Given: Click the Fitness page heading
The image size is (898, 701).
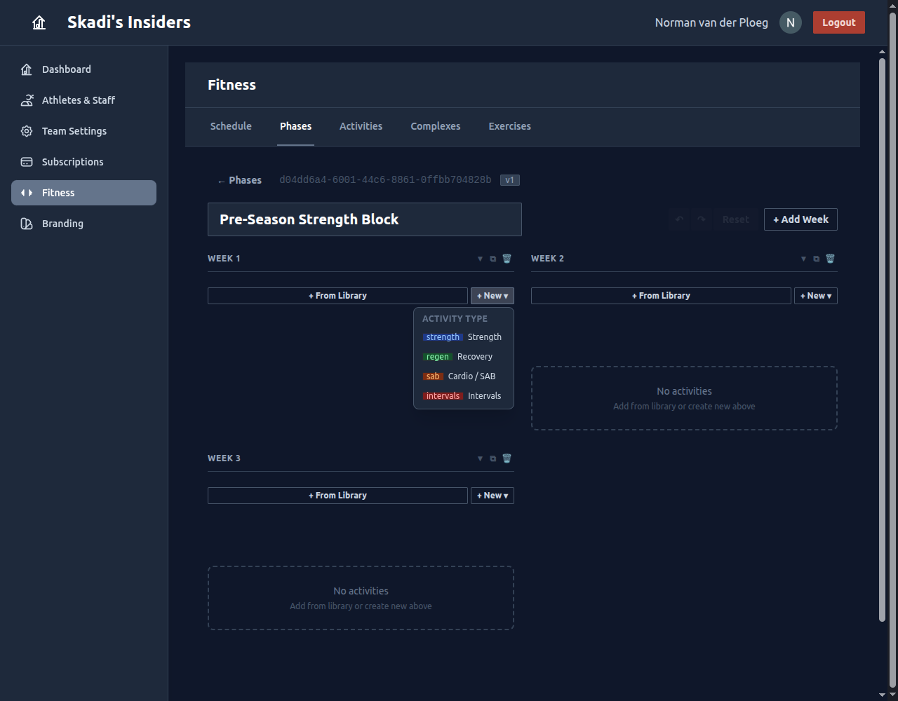Looking at the screenshot, I should point(232,85).
